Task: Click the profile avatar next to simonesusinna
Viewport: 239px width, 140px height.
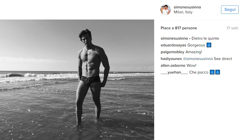Action: tap(165, 9)
